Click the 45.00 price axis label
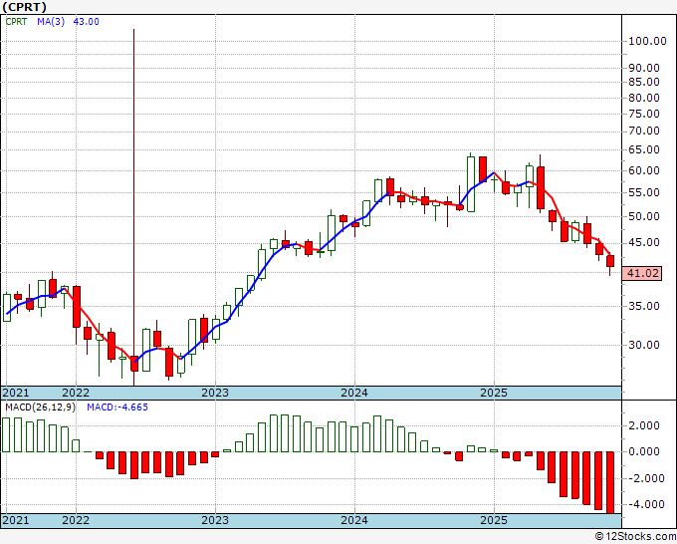 644,242
